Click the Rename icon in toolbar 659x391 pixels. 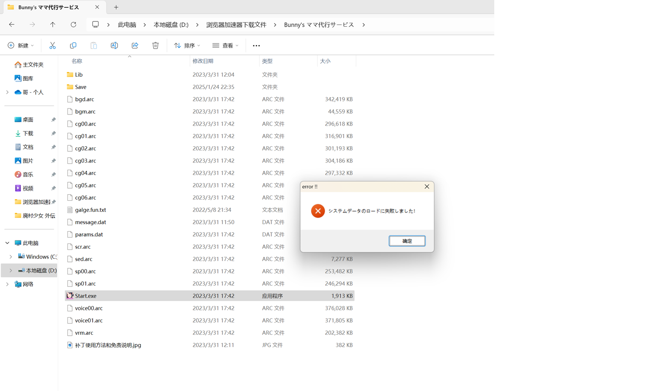pos(114,45)
